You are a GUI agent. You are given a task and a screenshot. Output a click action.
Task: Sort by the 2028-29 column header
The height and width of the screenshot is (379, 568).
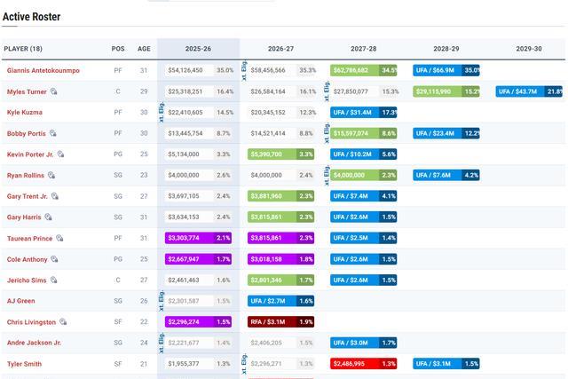tap(446, 49)
